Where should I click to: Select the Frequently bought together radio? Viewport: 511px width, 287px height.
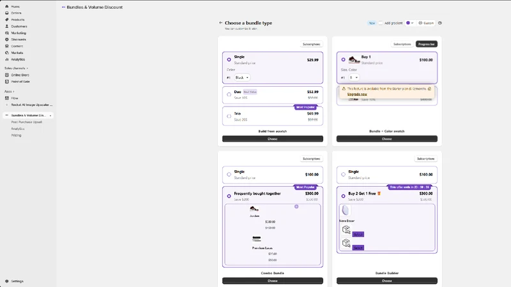[x=229, y=196]
